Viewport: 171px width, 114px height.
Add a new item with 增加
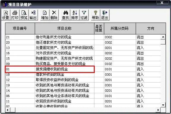[45, 15]
